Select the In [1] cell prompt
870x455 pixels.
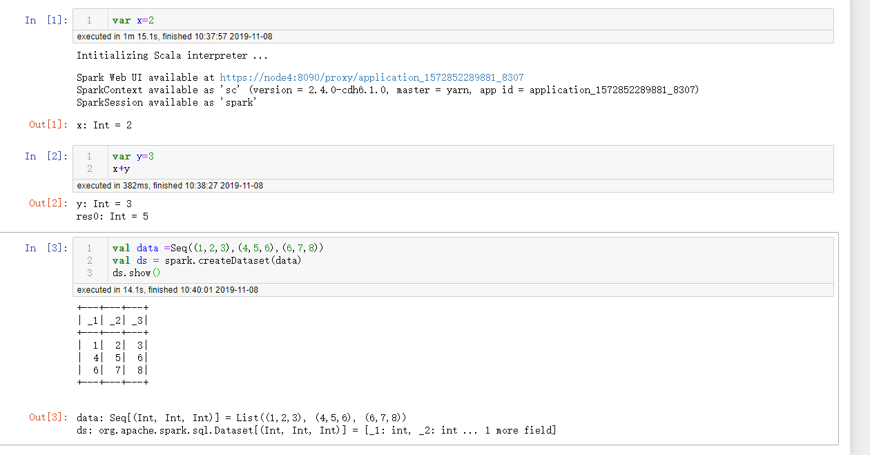(x=46, y=20)
